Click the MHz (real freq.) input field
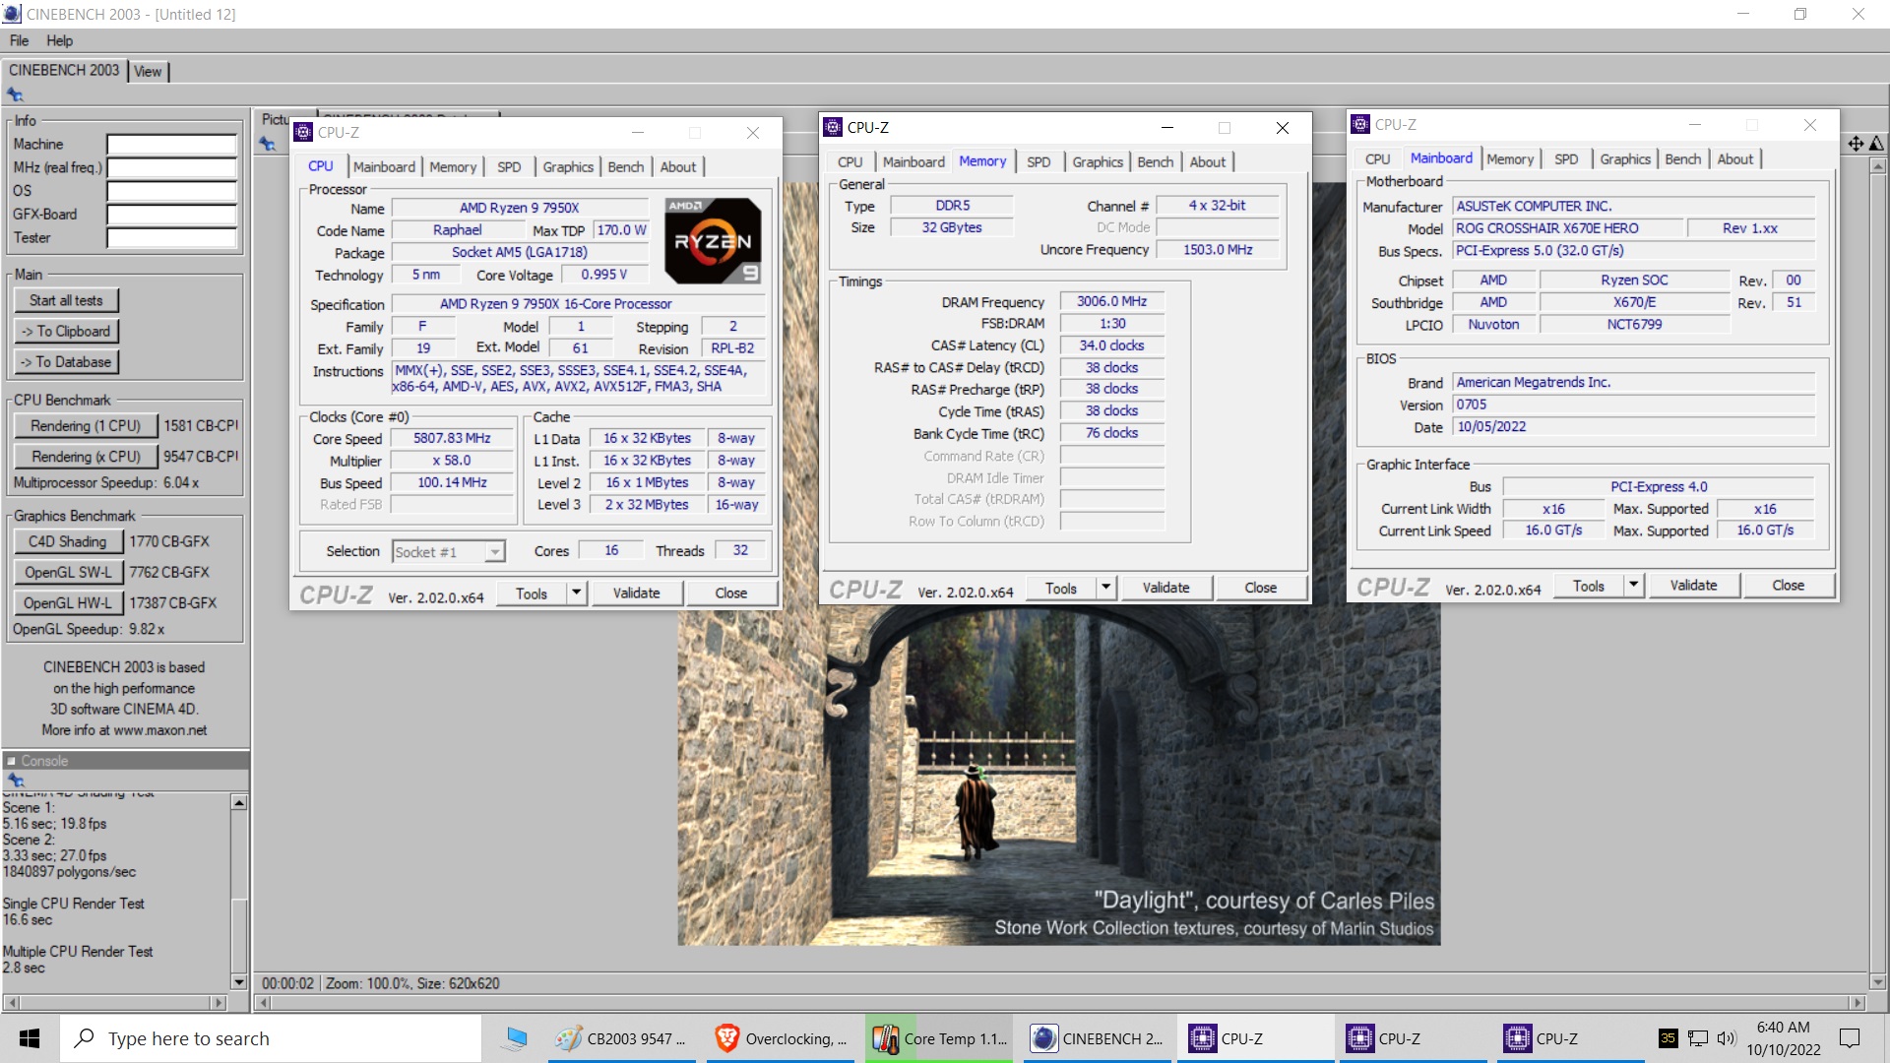 pyautogui.click(x=172, y=167)
